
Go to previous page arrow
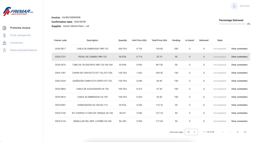230,132
